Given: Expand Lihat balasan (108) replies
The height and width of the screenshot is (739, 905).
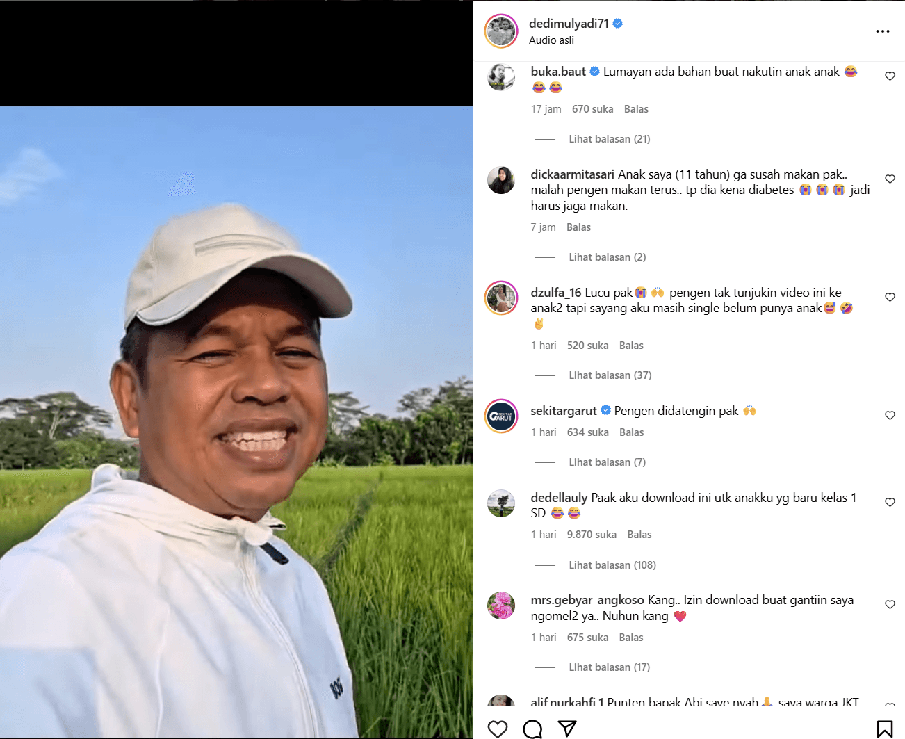Looking at the screenshot, I should [x=612, y=565].
